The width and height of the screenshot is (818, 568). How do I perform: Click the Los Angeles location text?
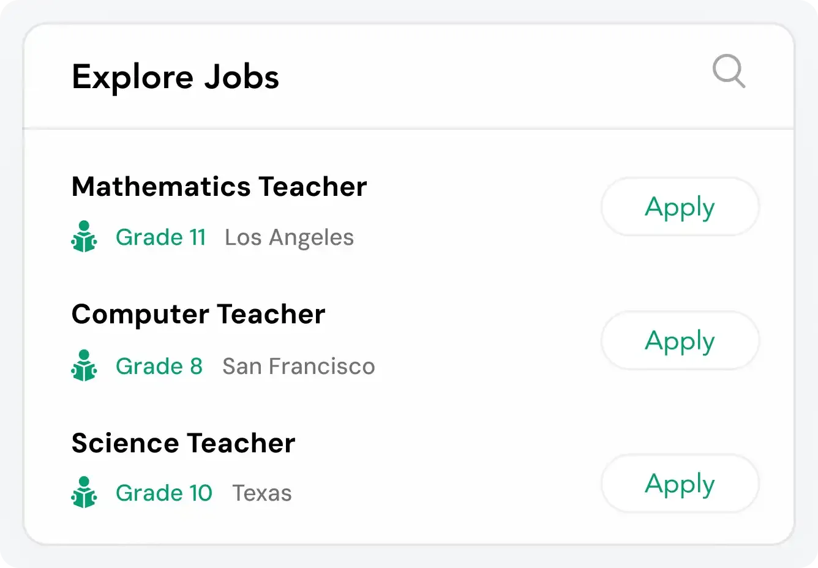click(289, 237)
